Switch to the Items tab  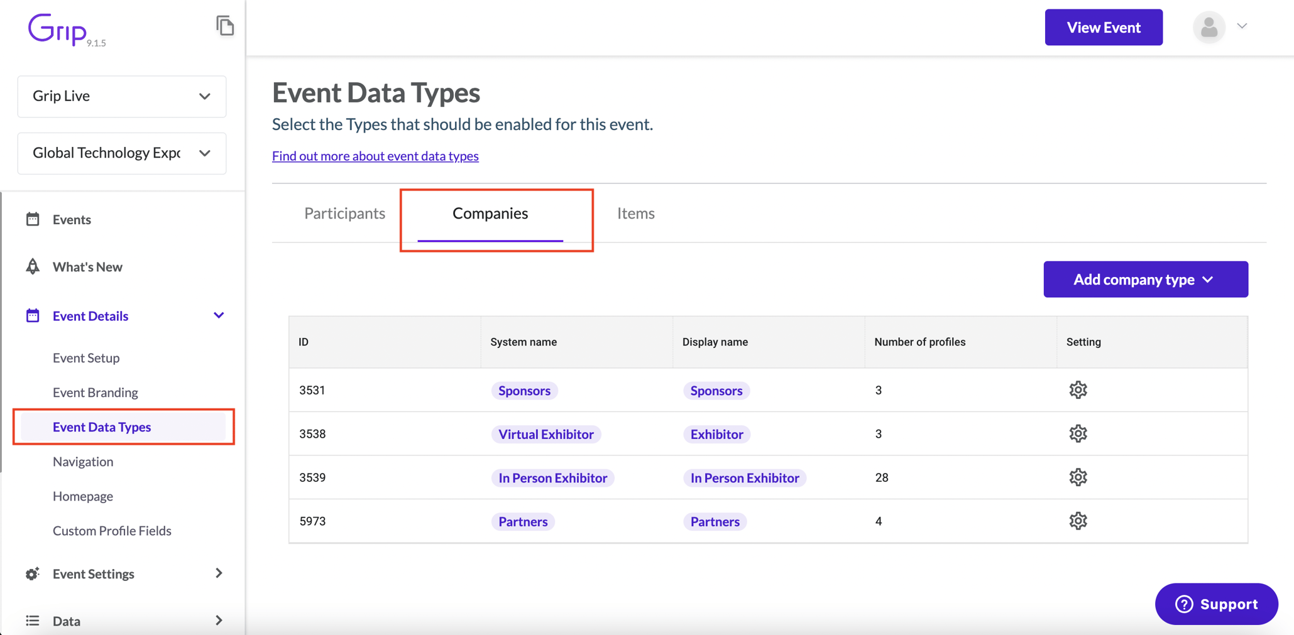(x=635, y=213)
